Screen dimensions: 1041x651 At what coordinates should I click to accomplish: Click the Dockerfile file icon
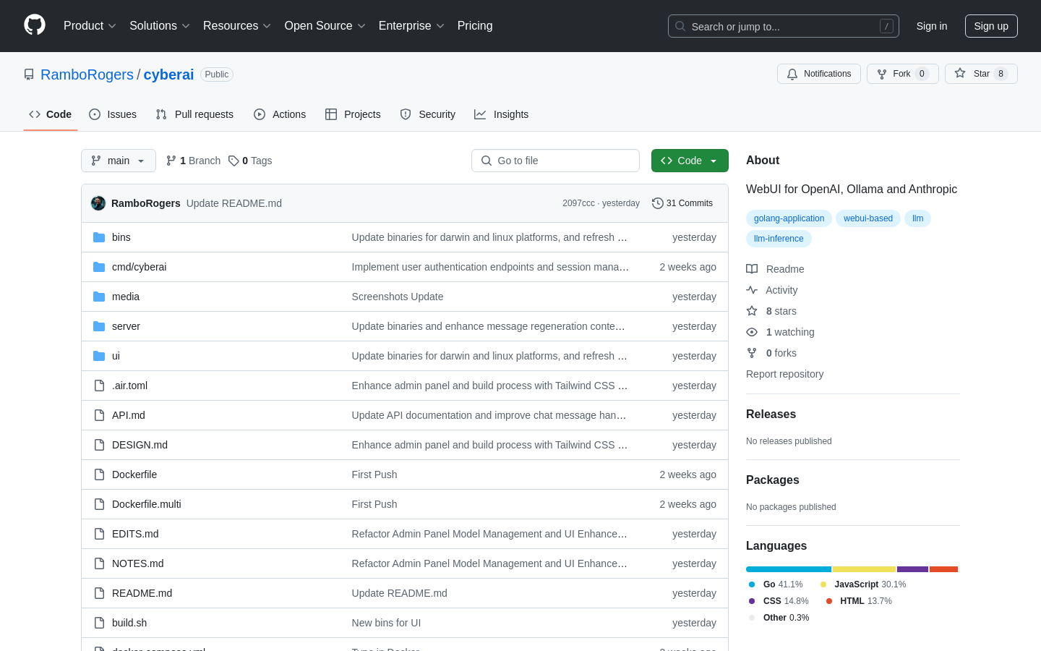point(99,475)
